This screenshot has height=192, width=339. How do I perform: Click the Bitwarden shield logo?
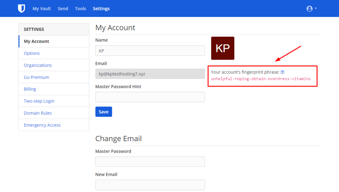[x=21, y=8]
